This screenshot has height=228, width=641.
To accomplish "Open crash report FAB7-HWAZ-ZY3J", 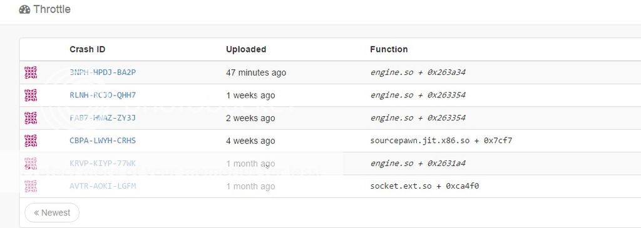I will click(x=103, y=118).
